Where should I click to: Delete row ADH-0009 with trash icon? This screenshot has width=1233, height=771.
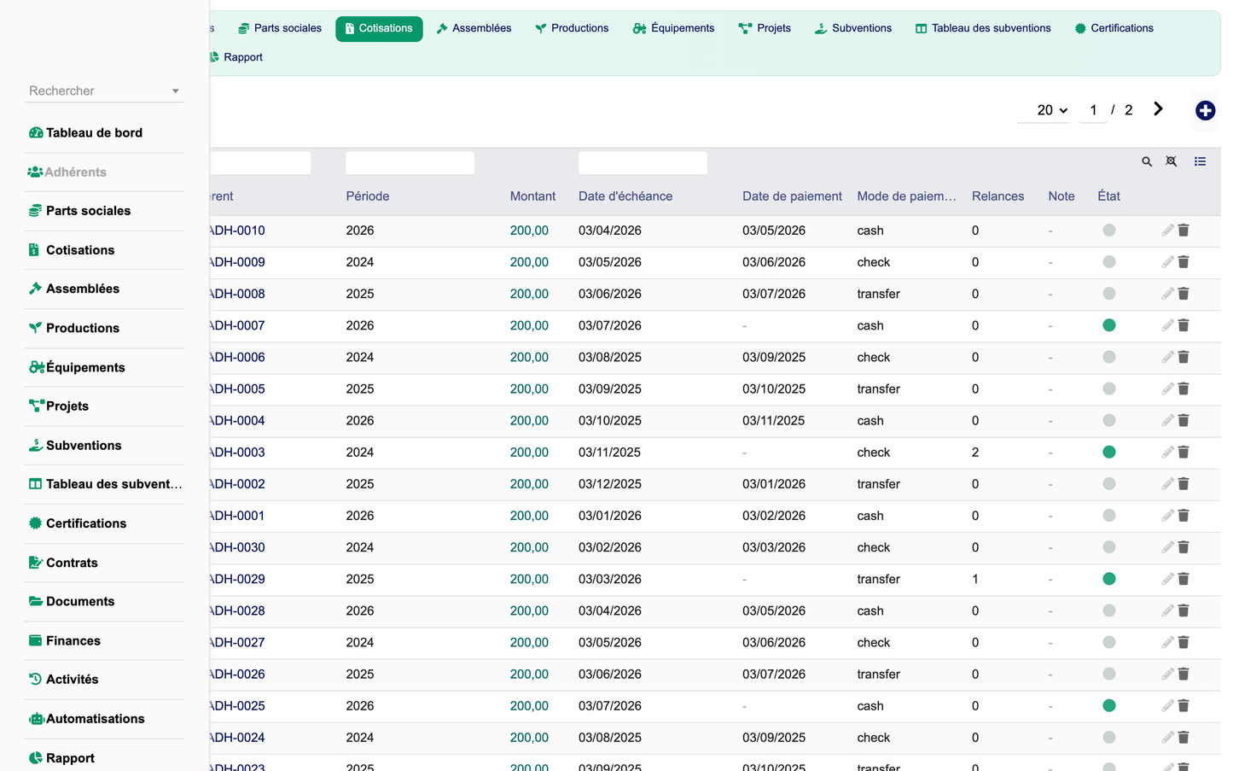point(1184,262)
